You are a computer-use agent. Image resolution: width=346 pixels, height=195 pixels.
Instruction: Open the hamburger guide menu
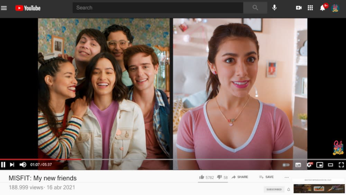click(x=4, y=8)
